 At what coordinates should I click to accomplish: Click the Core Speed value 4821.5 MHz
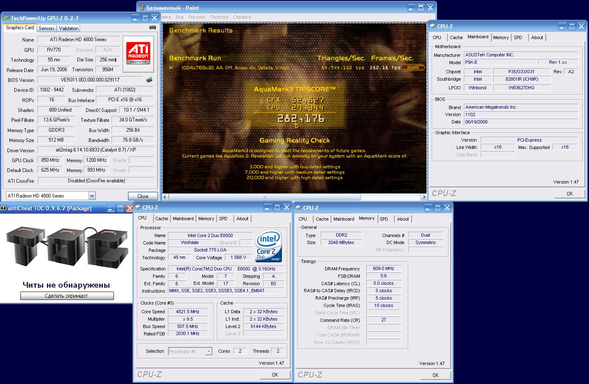(187, 312)
